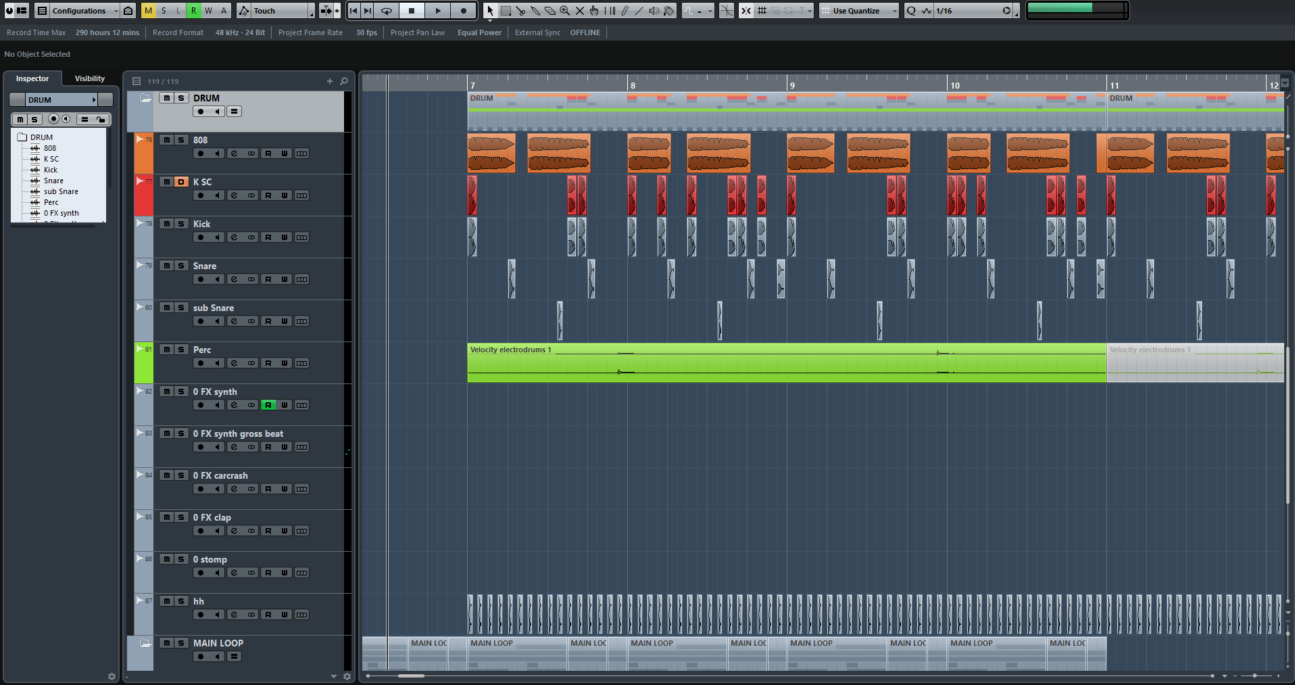This screenshot has width=1295, height=685.
Task: Solo the Snare track
Action: (181, 266)
